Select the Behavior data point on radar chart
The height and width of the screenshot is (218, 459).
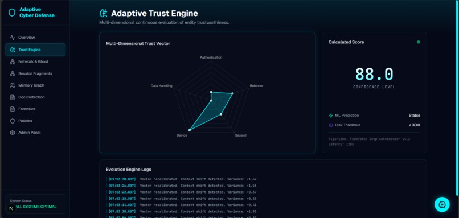coord(232,94)
